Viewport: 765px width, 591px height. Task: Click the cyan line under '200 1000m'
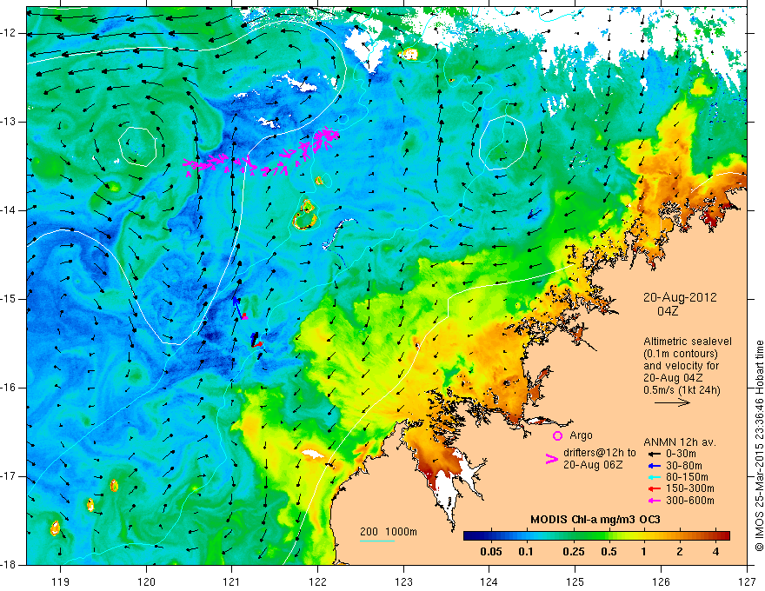tap(377, 541)
